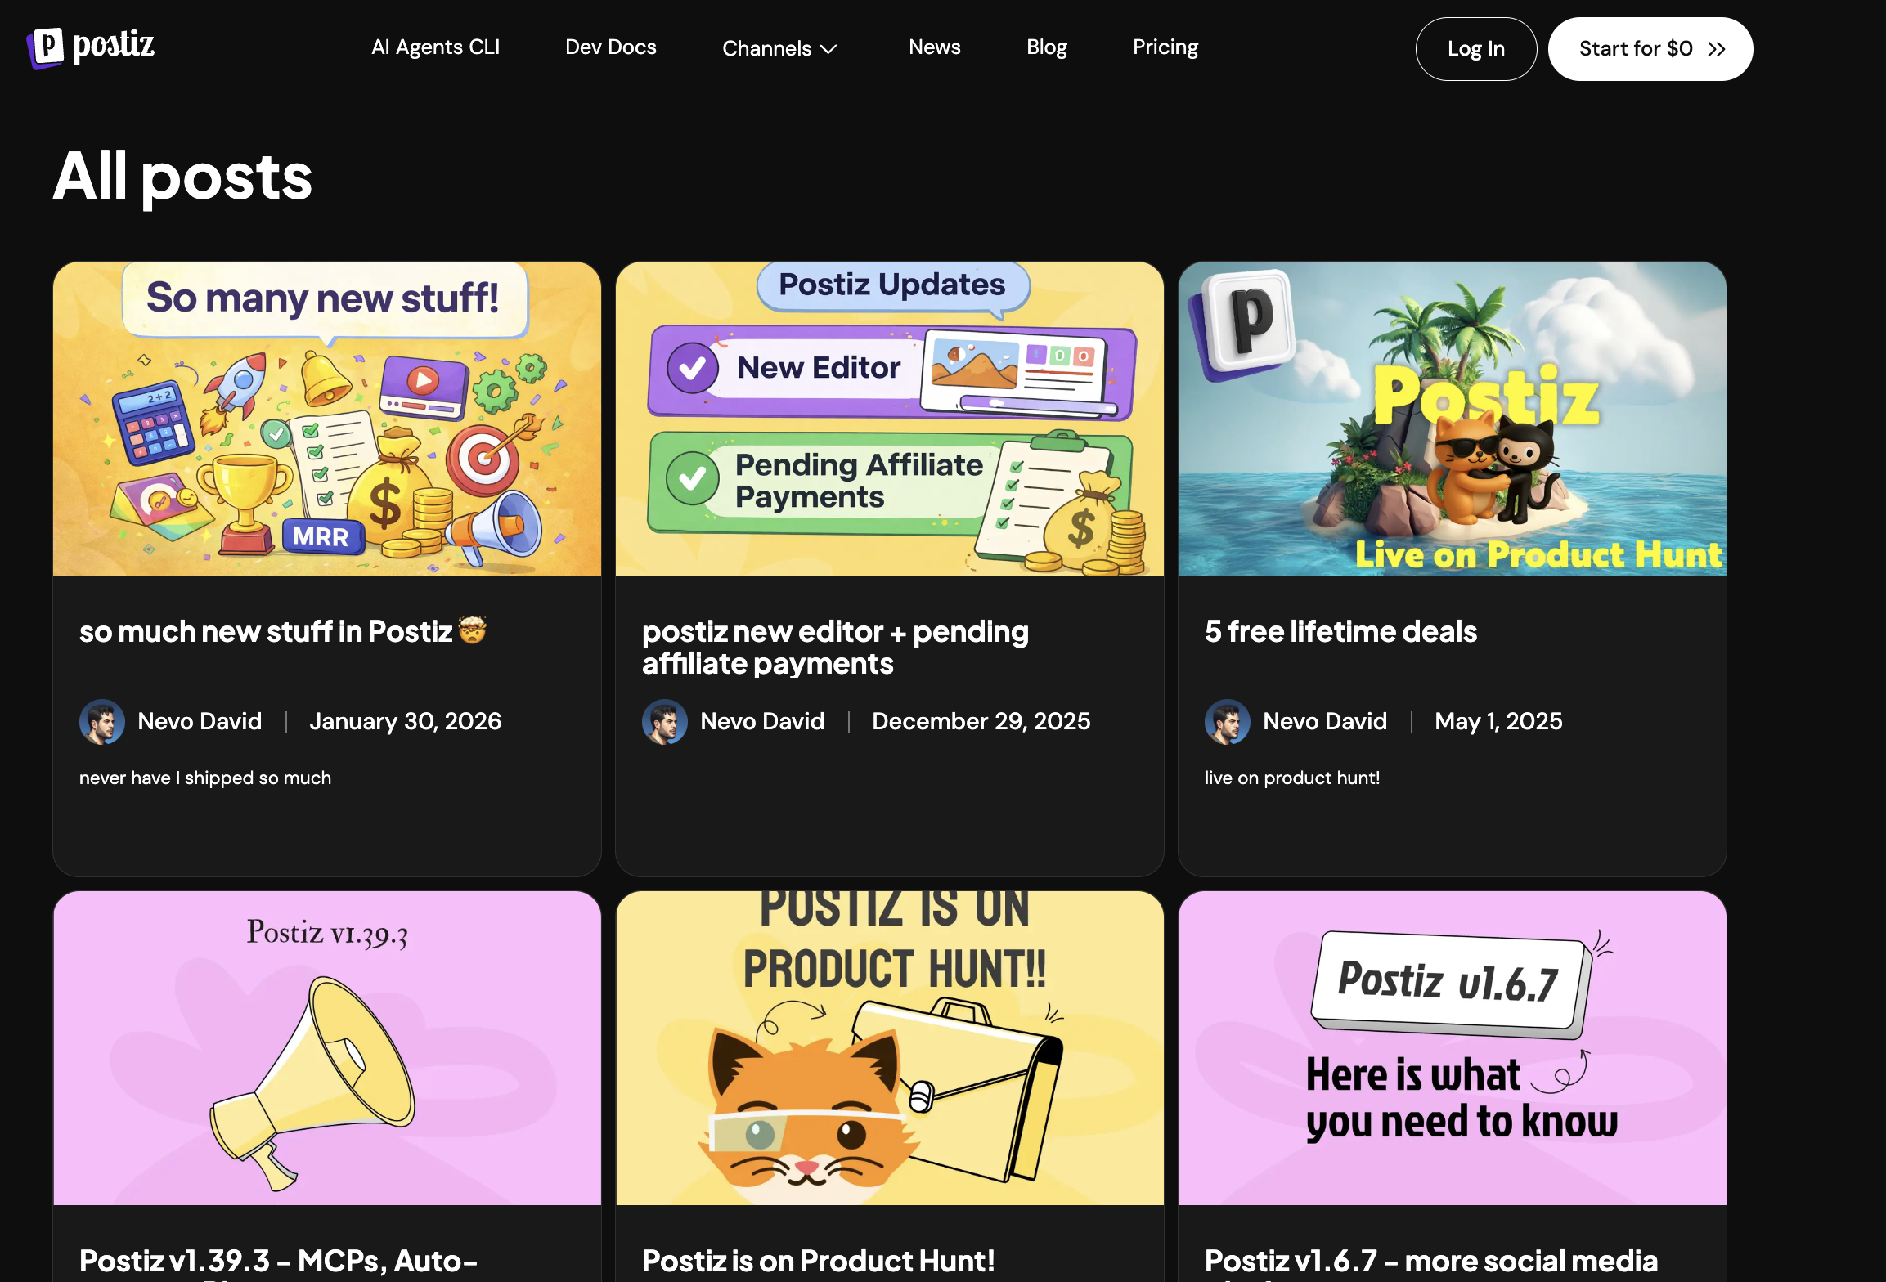
Task: Click Nevo David's avatar on December 29 post
Action: [x=665, y=721]
